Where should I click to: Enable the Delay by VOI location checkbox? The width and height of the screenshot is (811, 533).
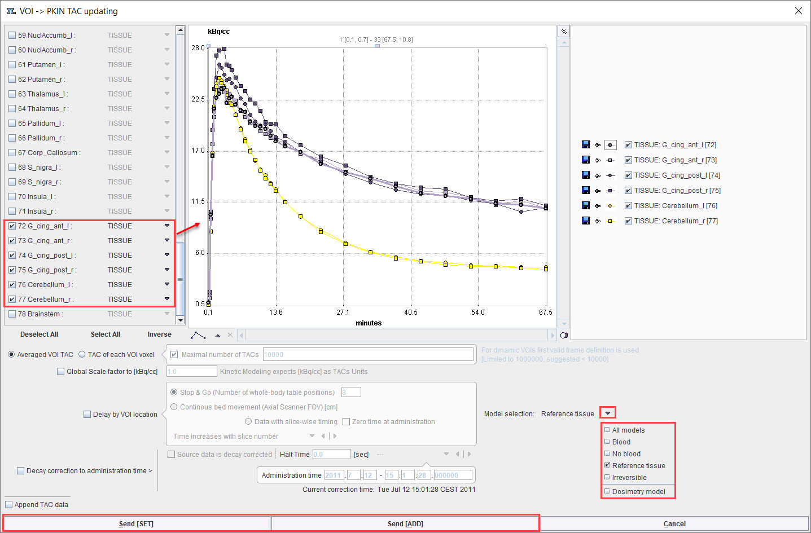pos(87,415)
